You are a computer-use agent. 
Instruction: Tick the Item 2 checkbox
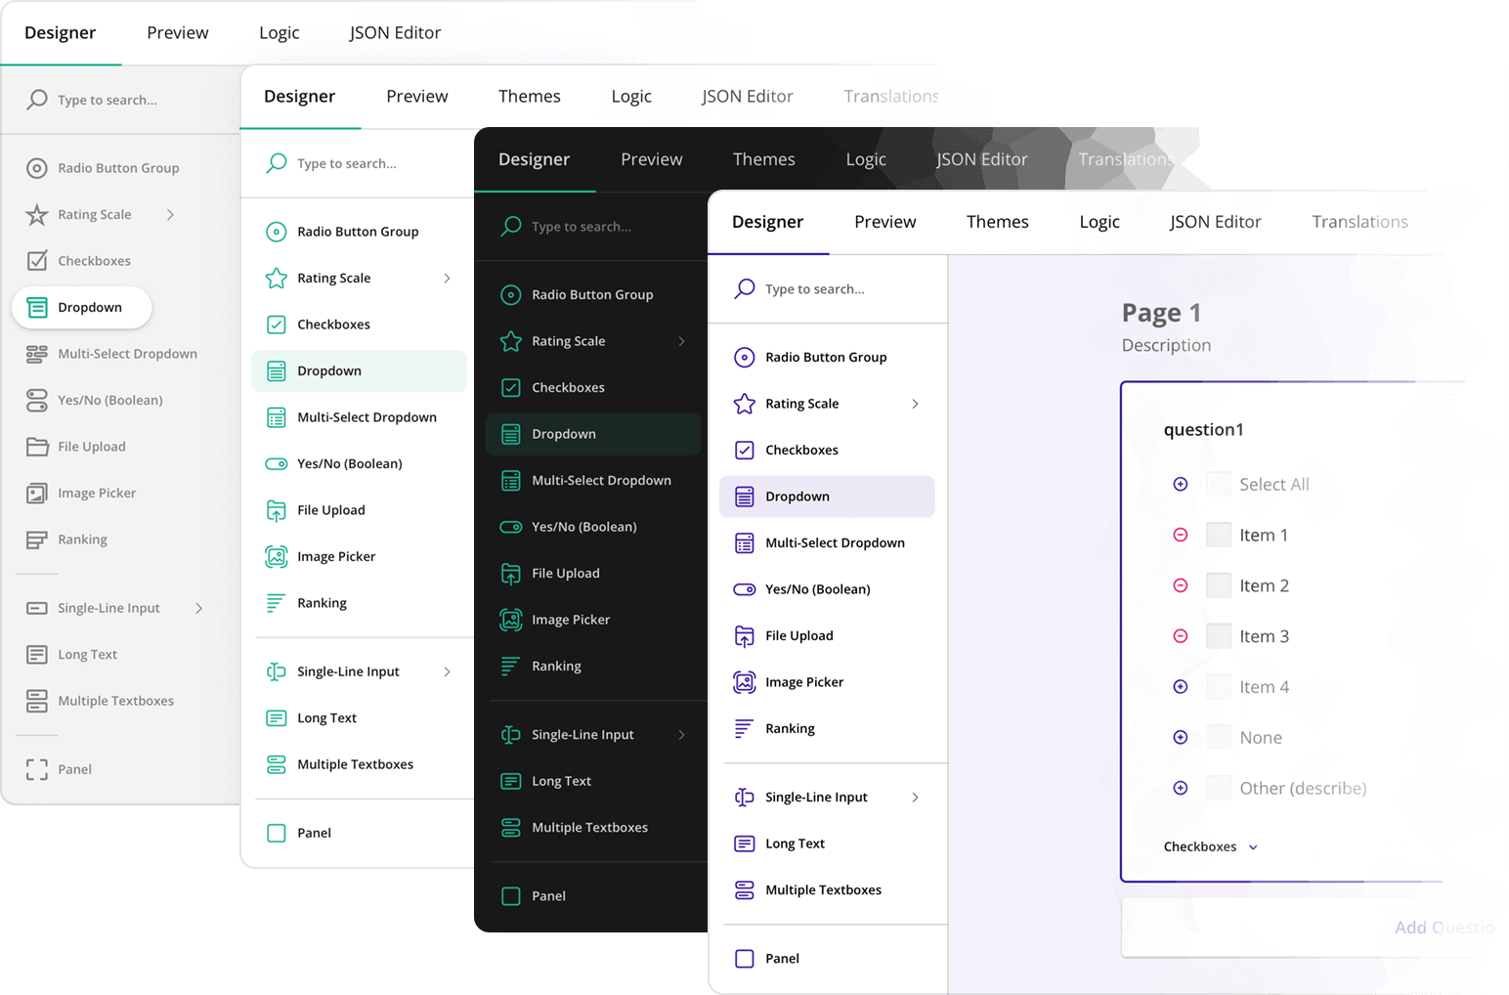click(x=1219, y=584)
